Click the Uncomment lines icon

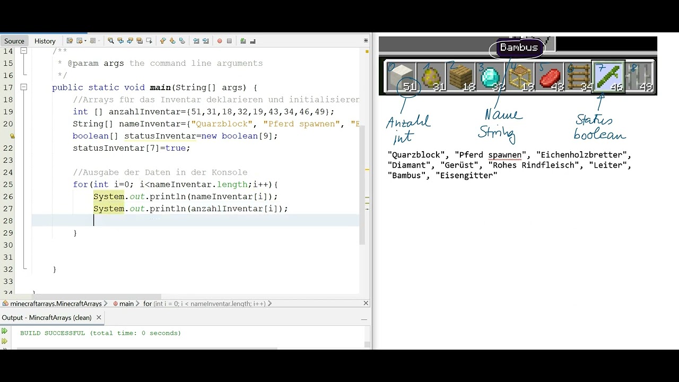click(253, 41)
